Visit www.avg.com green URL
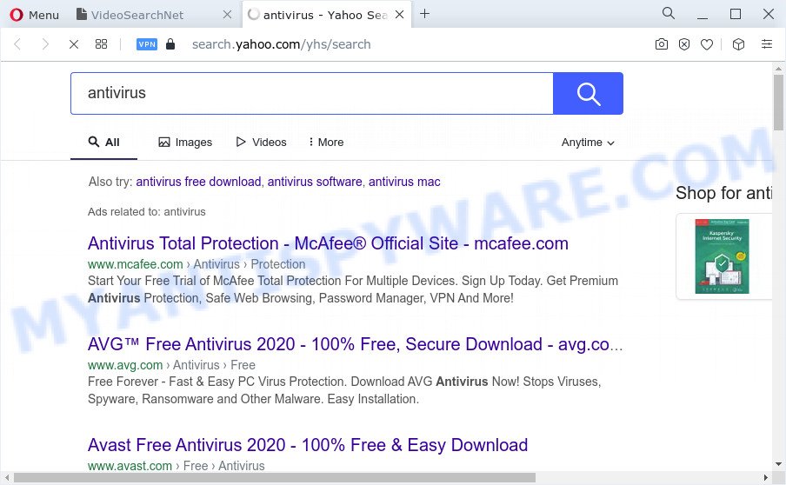The image size is (786, 485). [125, 365]
